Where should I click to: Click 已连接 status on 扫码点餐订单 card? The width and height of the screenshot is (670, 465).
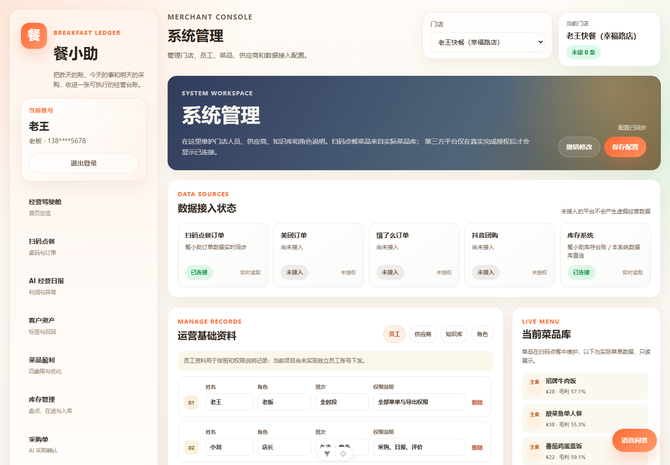tap(199, 272)
